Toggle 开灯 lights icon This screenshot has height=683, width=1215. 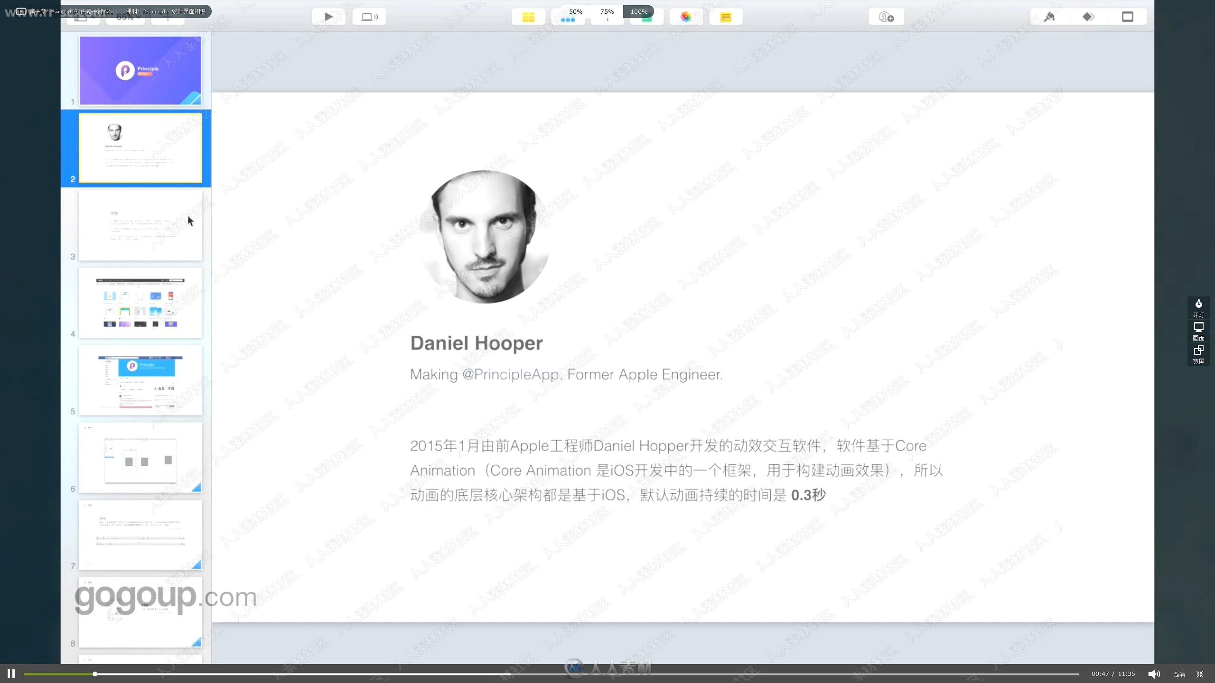point(1198,308)
